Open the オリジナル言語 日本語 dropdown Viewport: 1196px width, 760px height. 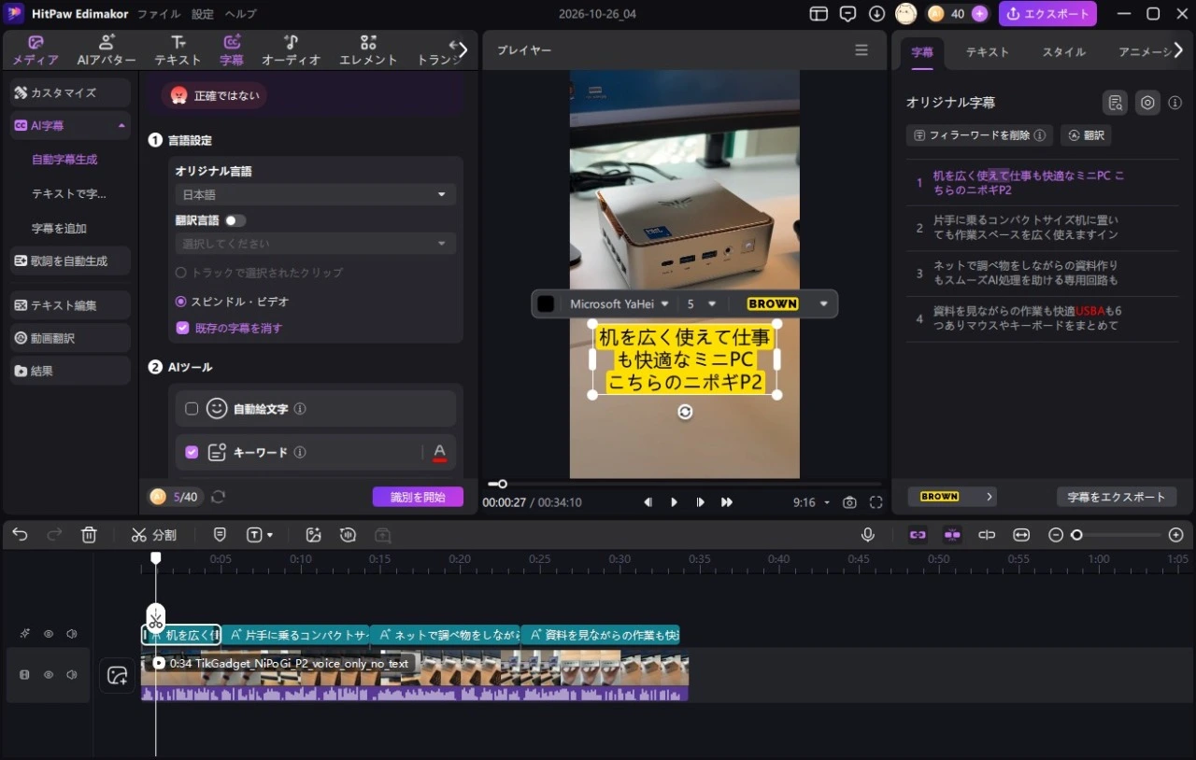[316, 194]
